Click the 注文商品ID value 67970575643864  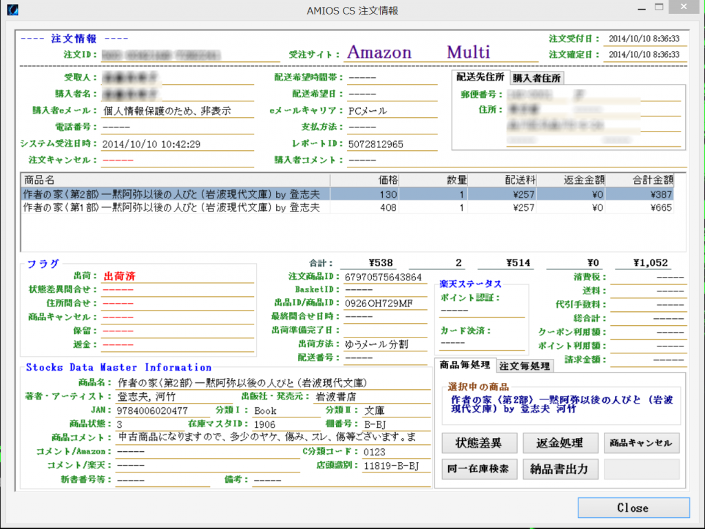click(x=383, y=278)
